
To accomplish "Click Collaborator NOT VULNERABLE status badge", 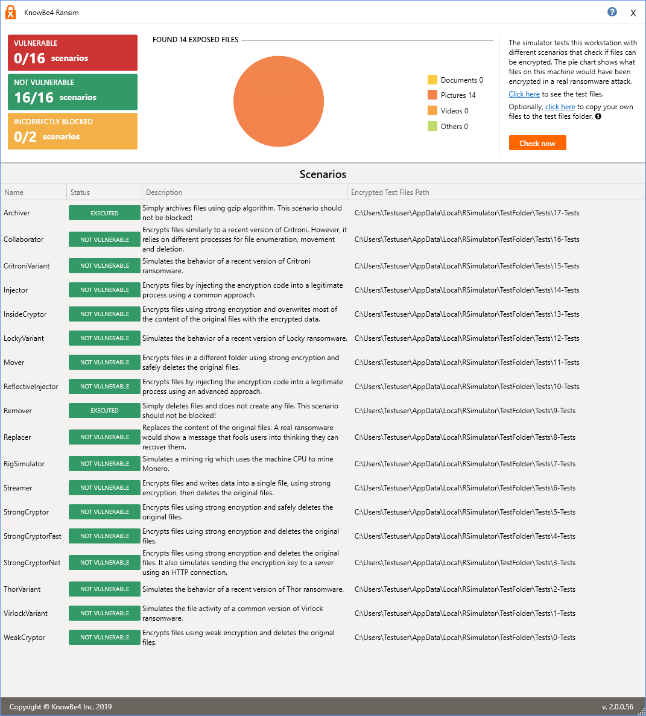I will coord(104,239).
